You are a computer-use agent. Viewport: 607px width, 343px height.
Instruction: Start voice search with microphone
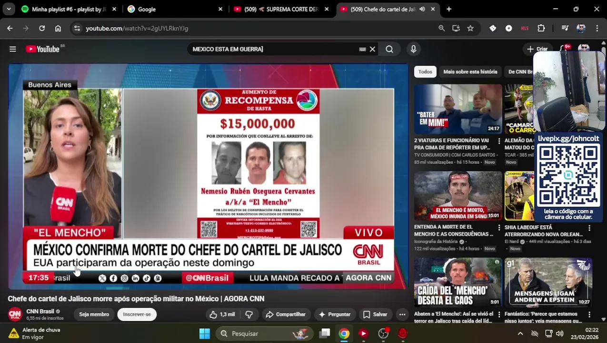413,49
